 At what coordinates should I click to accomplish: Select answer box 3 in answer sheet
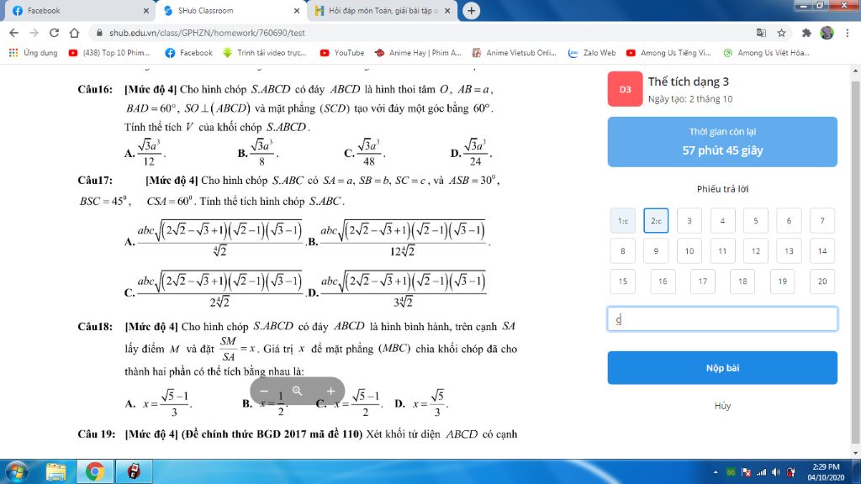pos(689,221)
